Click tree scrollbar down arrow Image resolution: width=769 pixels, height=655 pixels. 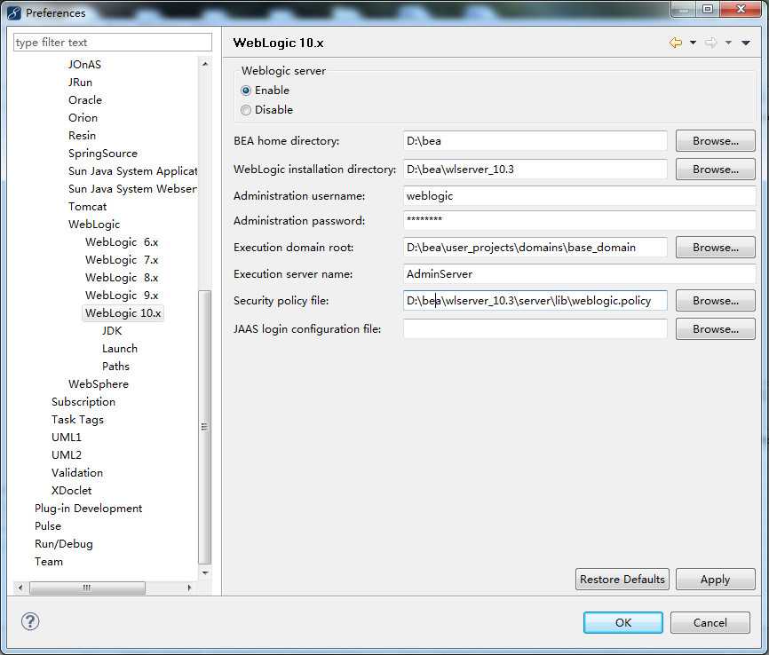[x=205, y=572]
